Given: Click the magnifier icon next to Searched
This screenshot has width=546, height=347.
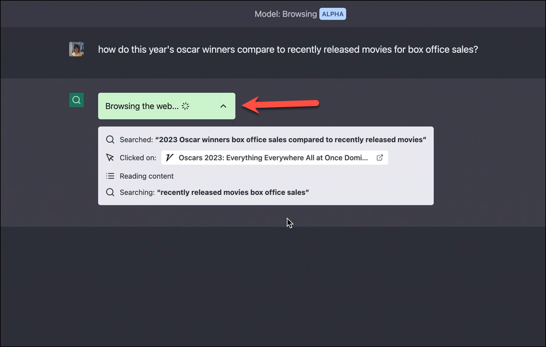Looking at the screenshot, I should [110, 140].
